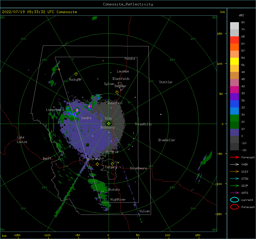The image size is (256, 239).
Task: Click the HighRiver label
Action: coord(118,199)
